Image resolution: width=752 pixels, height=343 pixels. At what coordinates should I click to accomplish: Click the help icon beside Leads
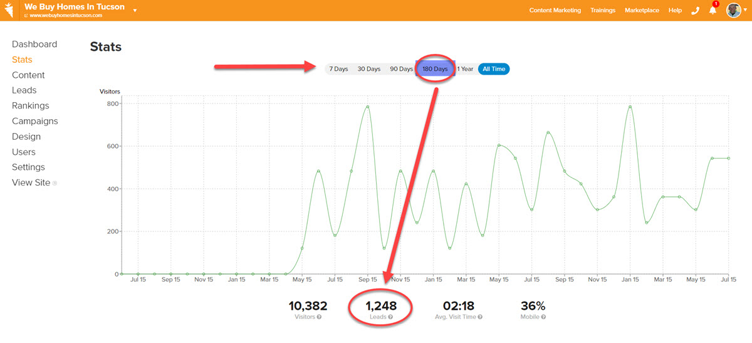(x=390, y=317)
